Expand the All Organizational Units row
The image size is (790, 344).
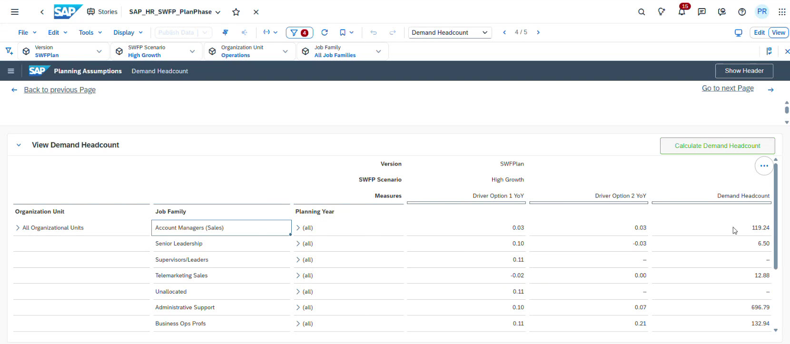[x=18, y=228]
